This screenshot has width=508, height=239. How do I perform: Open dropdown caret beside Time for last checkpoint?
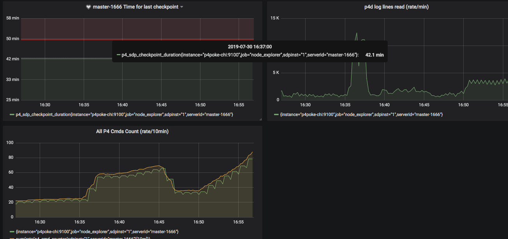[182, 7]
